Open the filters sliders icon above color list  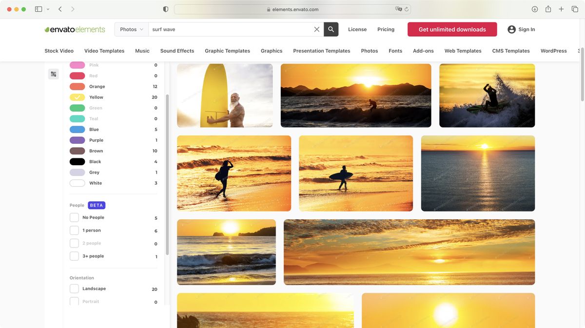pyautogui.click(x=53, y=74)
